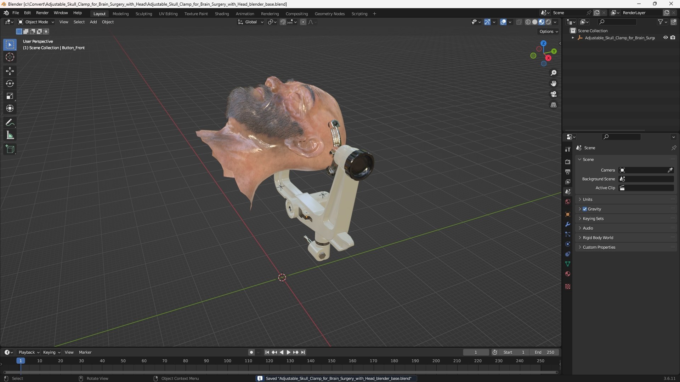This screenshot has height=382, width=680.
Task: Open the Options dropdown in viewport
Action: pyautogui.click(x=549, y=31)
